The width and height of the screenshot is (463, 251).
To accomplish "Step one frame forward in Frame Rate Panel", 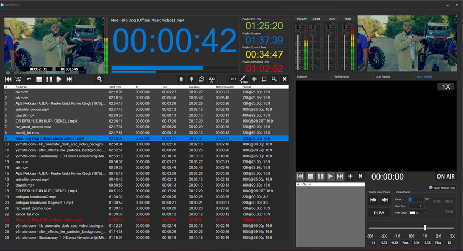I will [385, 200].
